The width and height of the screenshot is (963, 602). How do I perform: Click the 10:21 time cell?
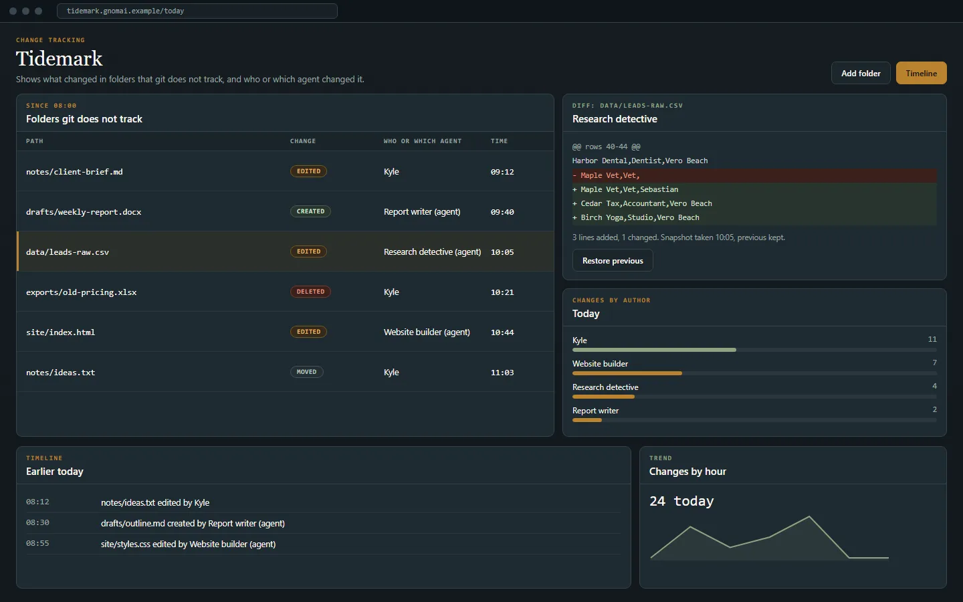(502, 292)
